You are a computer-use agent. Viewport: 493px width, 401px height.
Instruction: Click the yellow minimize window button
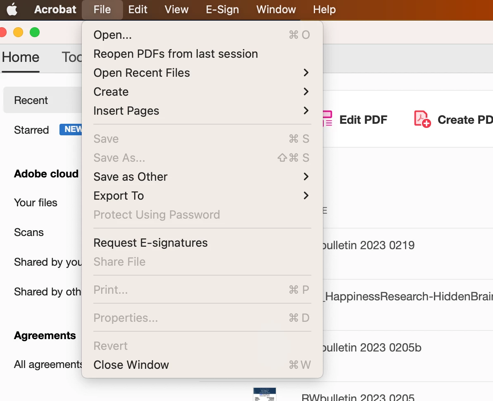click(x=18, y=32)
